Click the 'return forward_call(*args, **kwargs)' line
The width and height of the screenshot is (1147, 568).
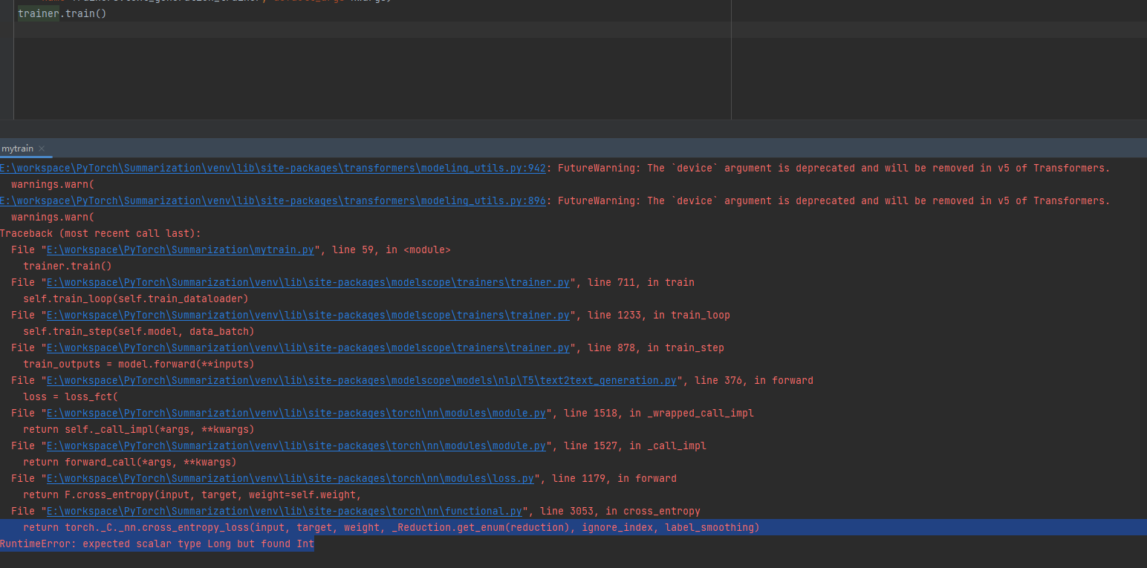pos(130,463)
